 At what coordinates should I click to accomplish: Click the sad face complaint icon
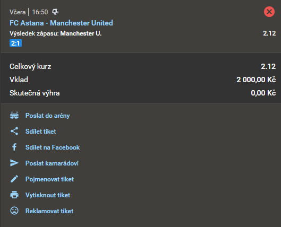click(14, 211)
